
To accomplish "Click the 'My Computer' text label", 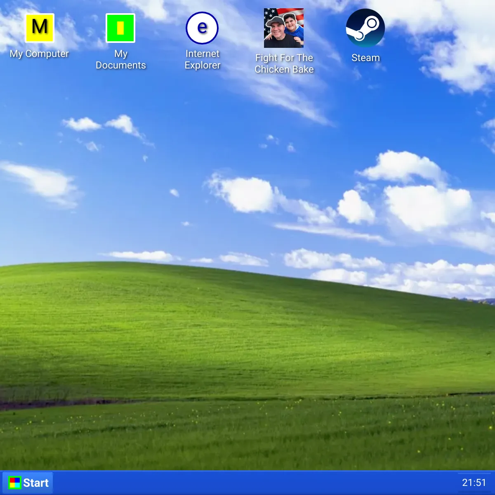I will click(39, 54).
